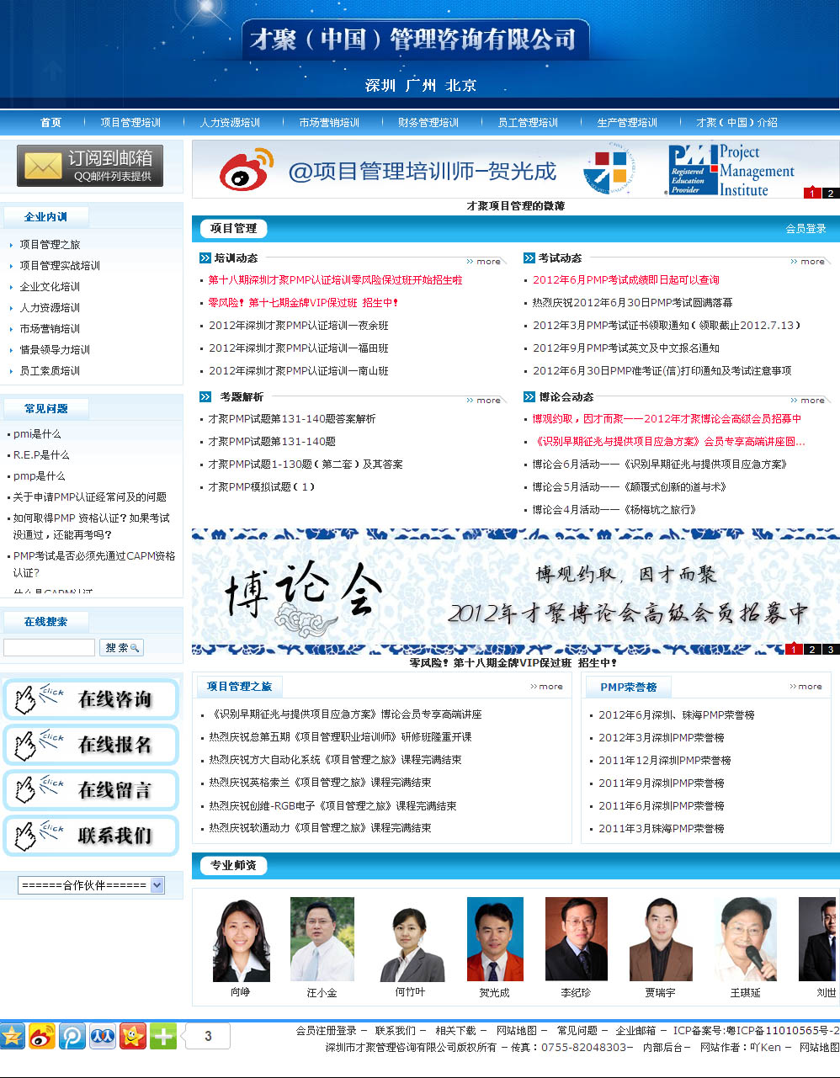Click the share count bubble showing 3
This screenshot has height=1078, width=840.
(207, 1036)
